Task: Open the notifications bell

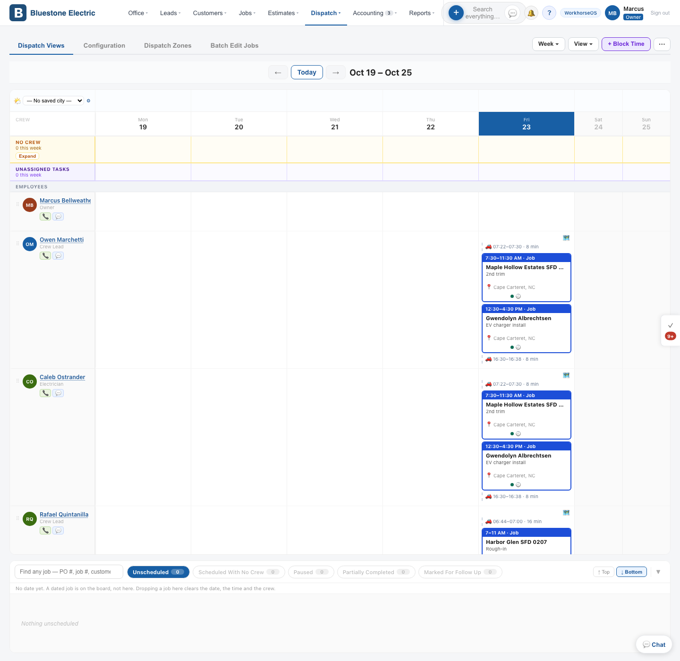Action: [531, 13]
